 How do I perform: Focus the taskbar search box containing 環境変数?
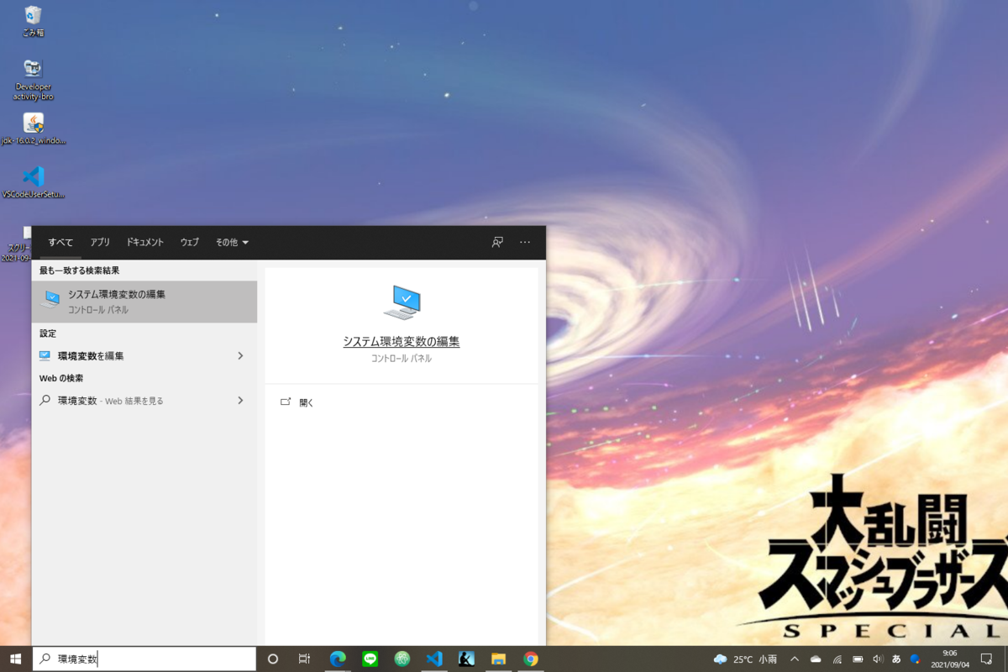(144, 659)
